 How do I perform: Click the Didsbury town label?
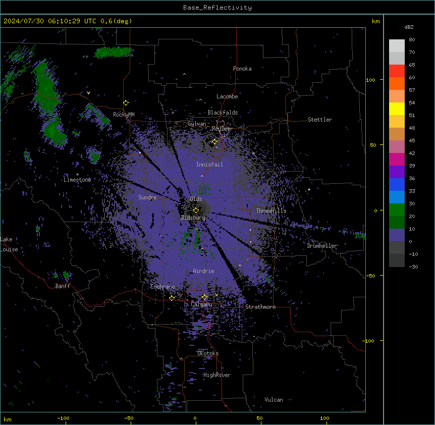click(193, 218)
